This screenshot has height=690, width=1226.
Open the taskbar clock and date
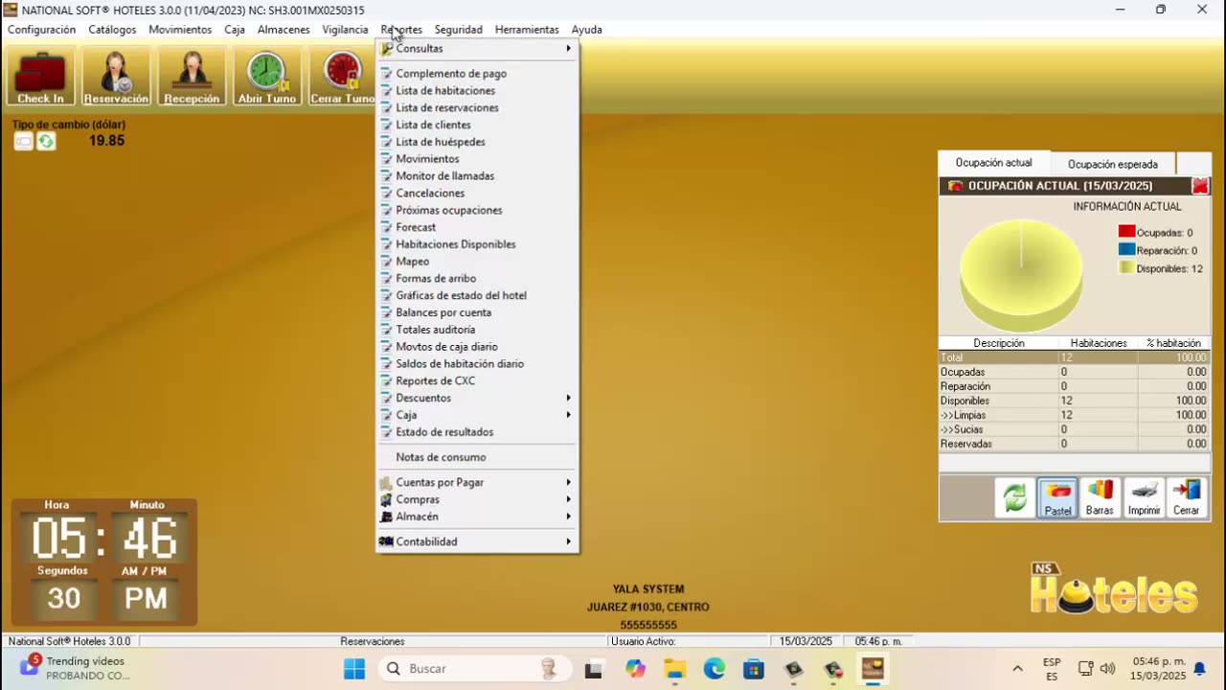pyautogui.click(x=1159, y=669)
